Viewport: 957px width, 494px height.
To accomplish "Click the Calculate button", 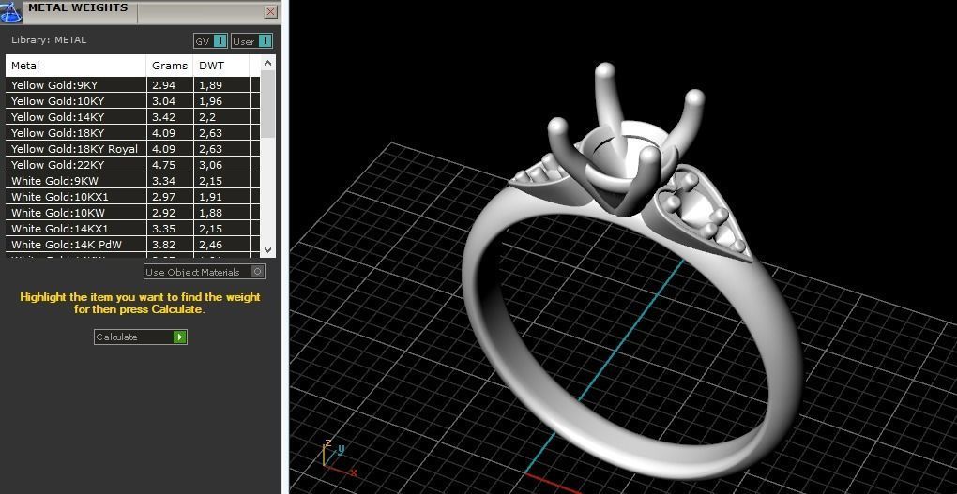I will click(141, 337).
